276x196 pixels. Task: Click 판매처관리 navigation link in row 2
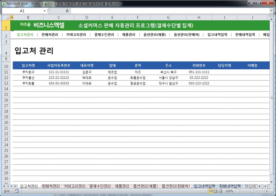tap(50, 34)
